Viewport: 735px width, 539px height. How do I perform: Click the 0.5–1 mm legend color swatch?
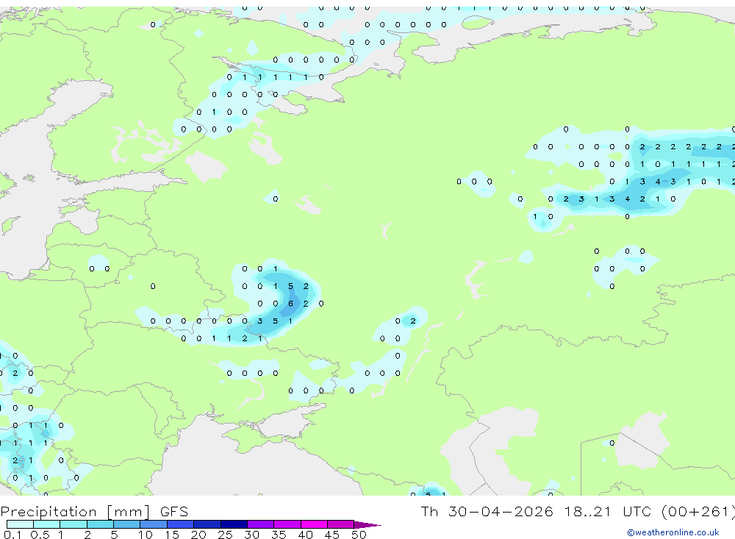[x=47, y=524]
